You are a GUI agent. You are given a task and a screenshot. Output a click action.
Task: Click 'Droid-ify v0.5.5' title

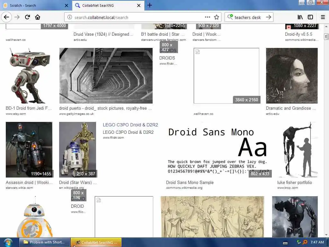click(298, 34)
